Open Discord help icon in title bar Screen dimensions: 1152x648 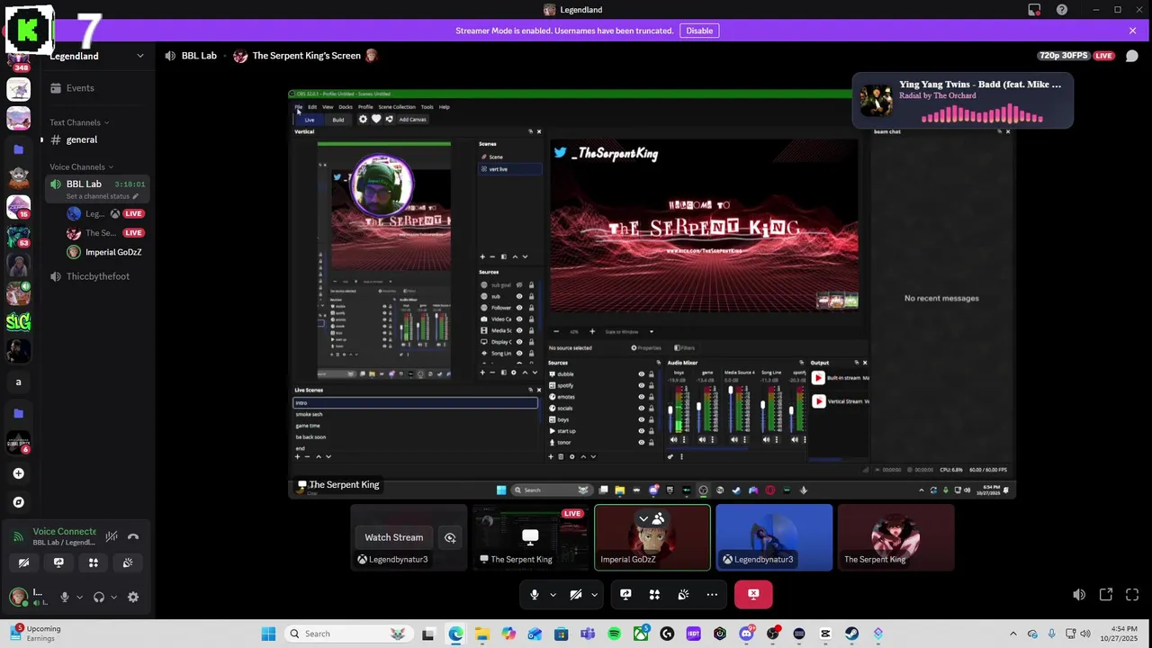coord(1062,10)
